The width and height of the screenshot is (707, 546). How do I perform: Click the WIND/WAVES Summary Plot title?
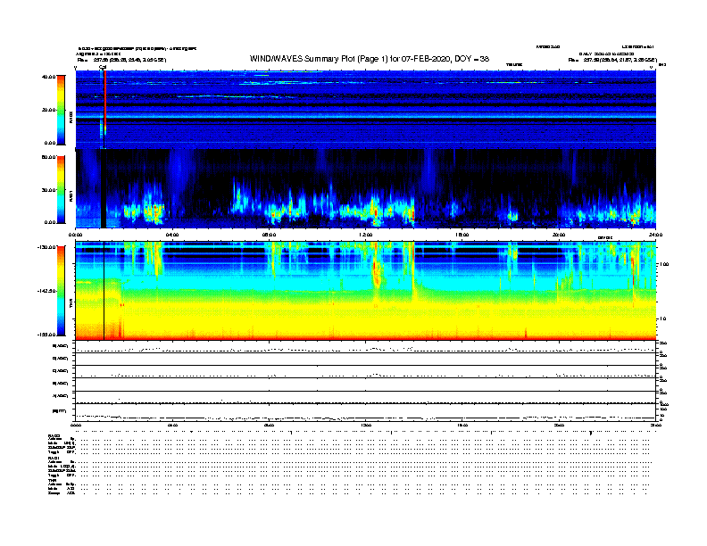(x=370, y=59)
